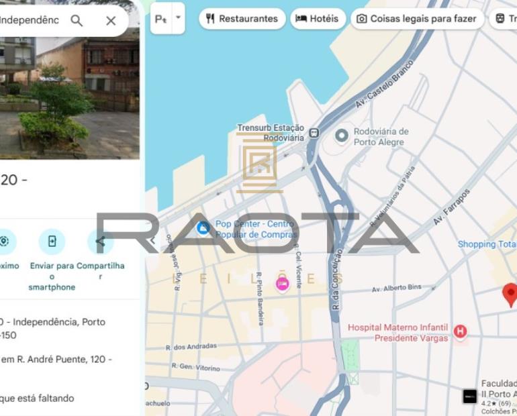Select Coisas legais para fazer chip
Viewport: 517px width, 416px height.
418,19
